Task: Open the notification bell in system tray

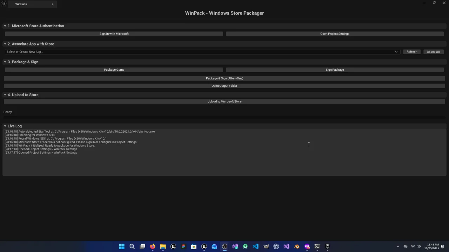Action: point(443,246)
